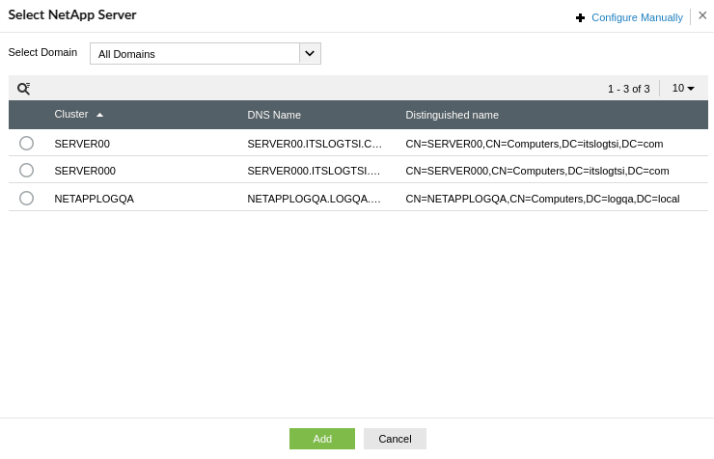Select the SERVER00 radio button
The height and width of the screenshot is (459, 714).
[26, 144]
